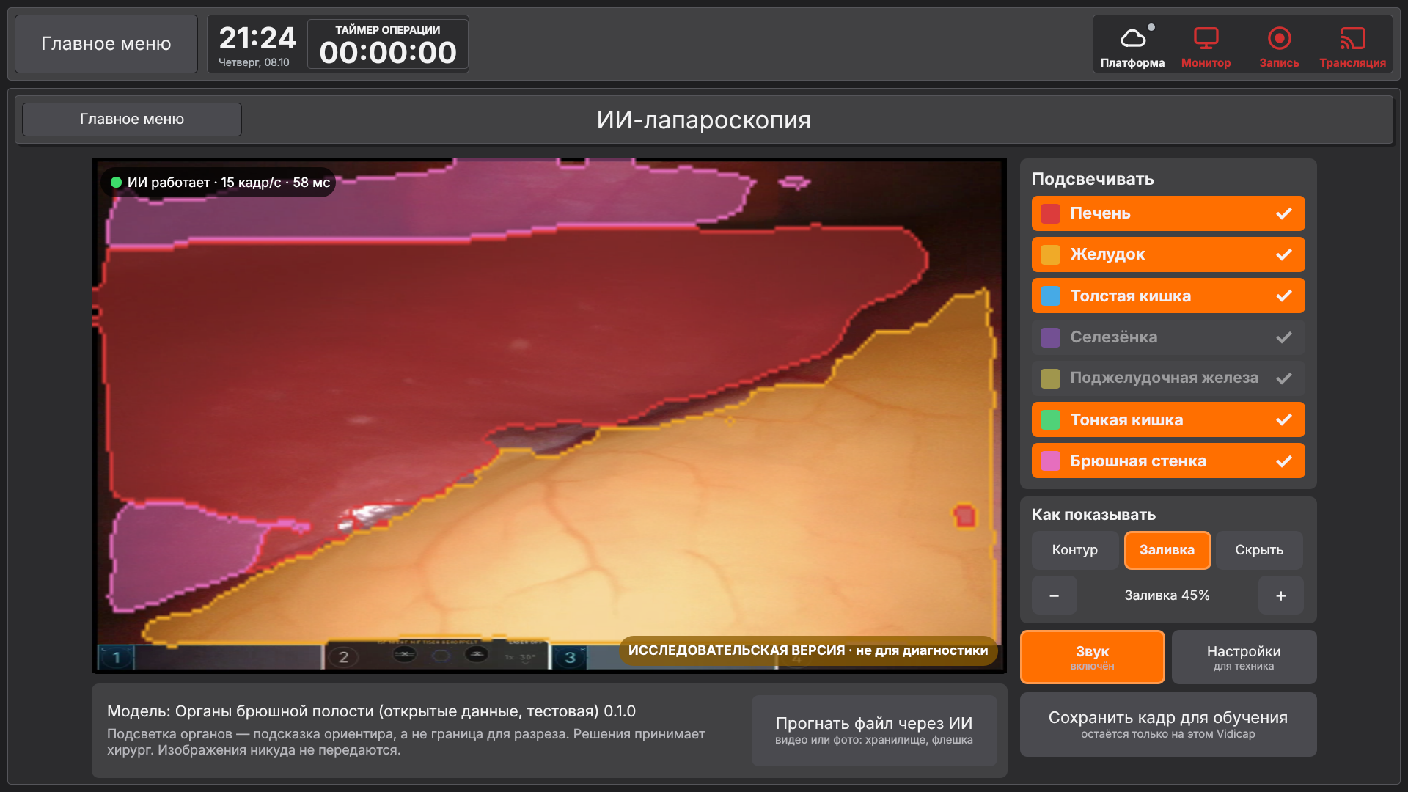
Task: Click Прогнать файл через ИИ
Action: [x=874, y=730]
